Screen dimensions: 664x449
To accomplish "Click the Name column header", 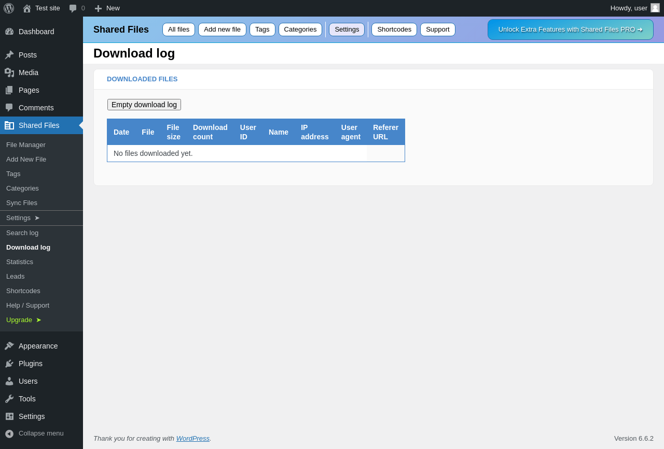I will click(x=279, y=132).
